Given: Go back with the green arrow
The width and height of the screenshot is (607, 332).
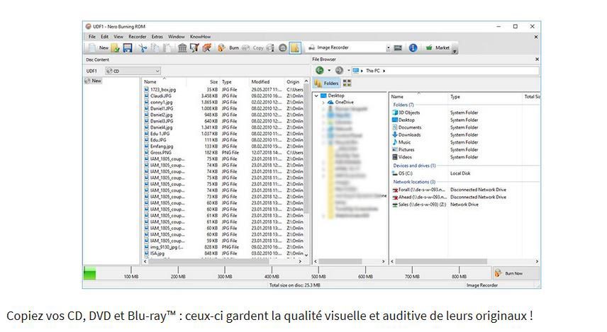Looking at the screenshot, I should coord(320,70).
